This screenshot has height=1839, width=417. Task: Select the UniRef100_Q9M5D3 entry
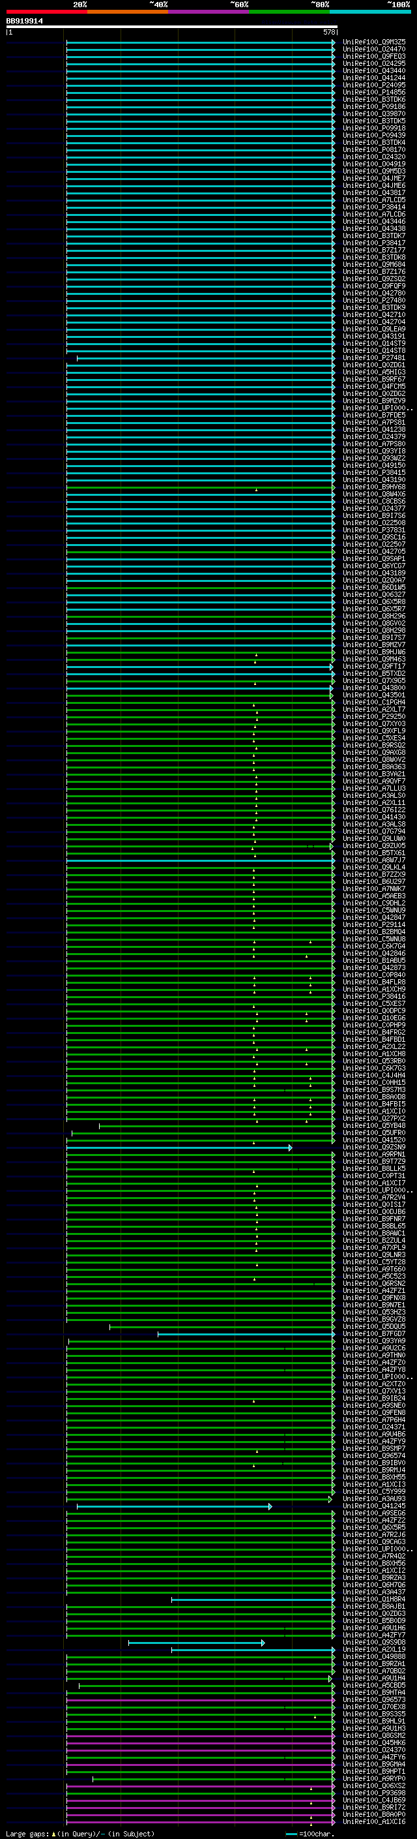tap(374, 172)
